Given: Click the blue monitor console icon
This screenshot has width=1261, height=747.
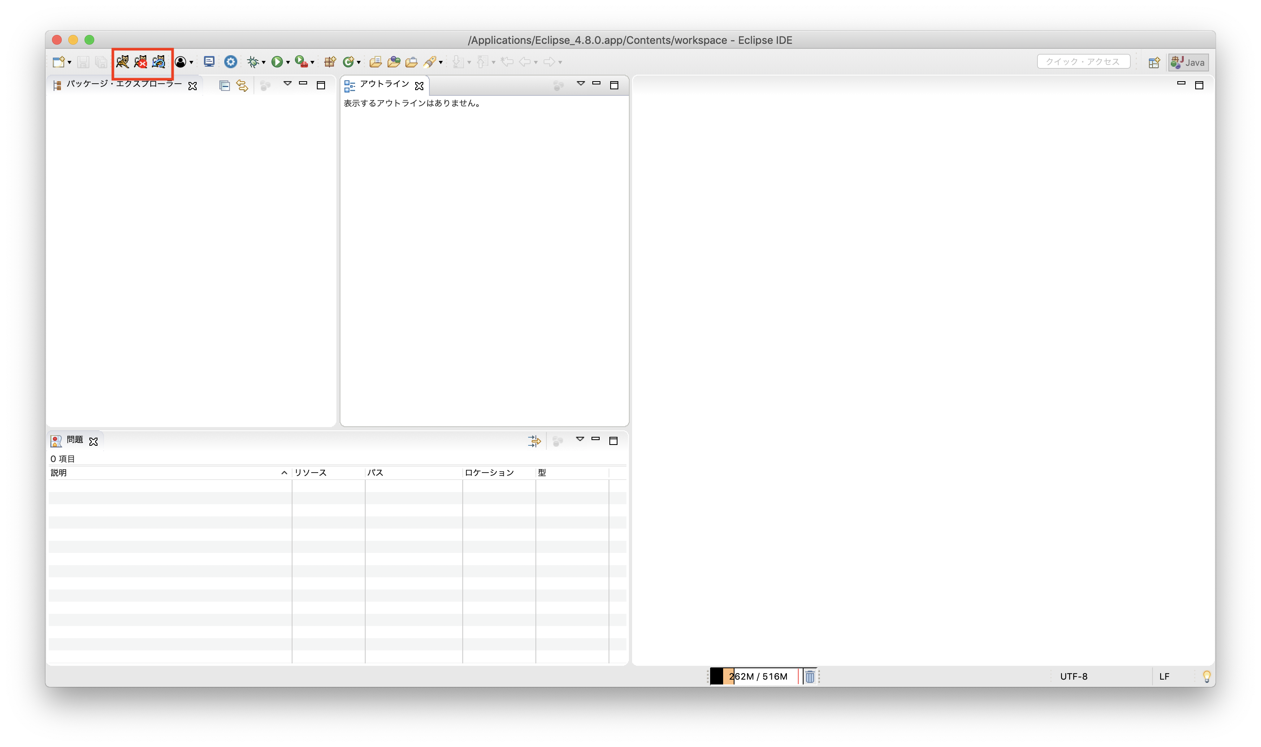Looking at the screenshot, I should (209, 61).
